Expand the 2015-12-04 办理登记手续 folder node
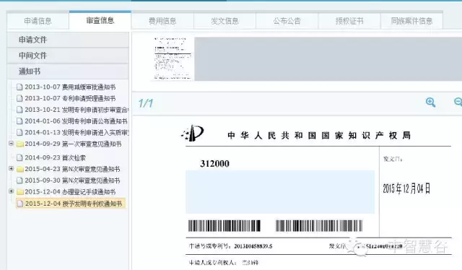Screen dimensions: 462x270 (x=12, y=191)
